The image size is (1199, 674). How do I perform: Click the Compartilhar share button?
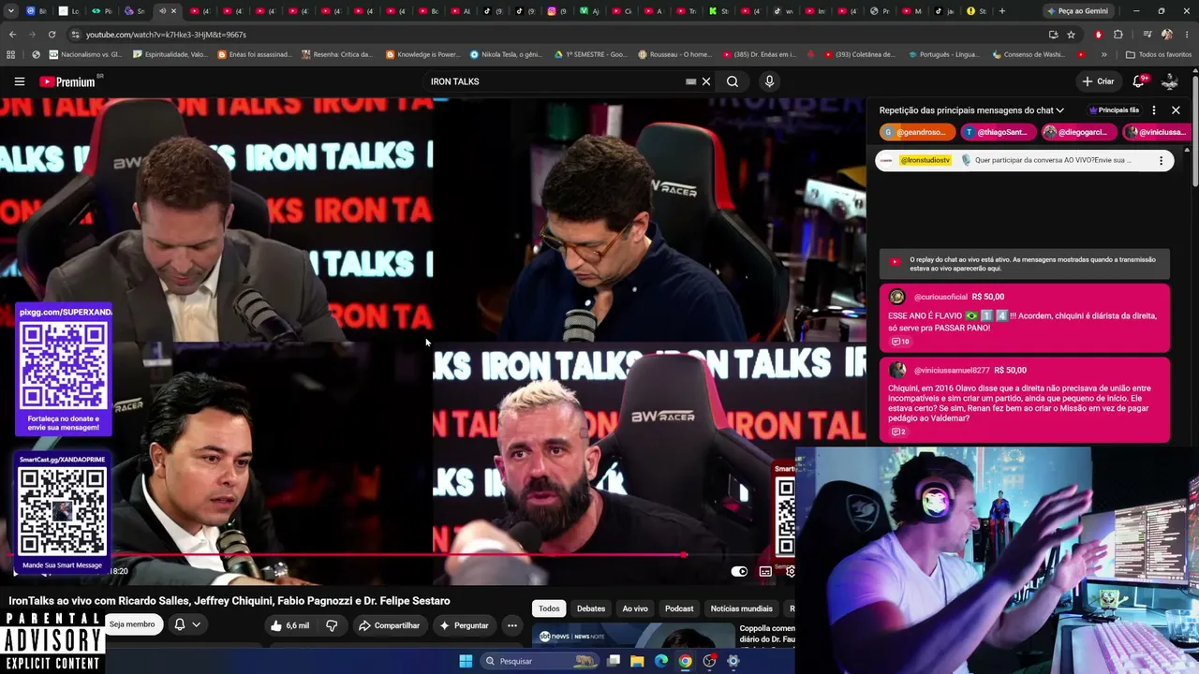click(x=389, y=625)
